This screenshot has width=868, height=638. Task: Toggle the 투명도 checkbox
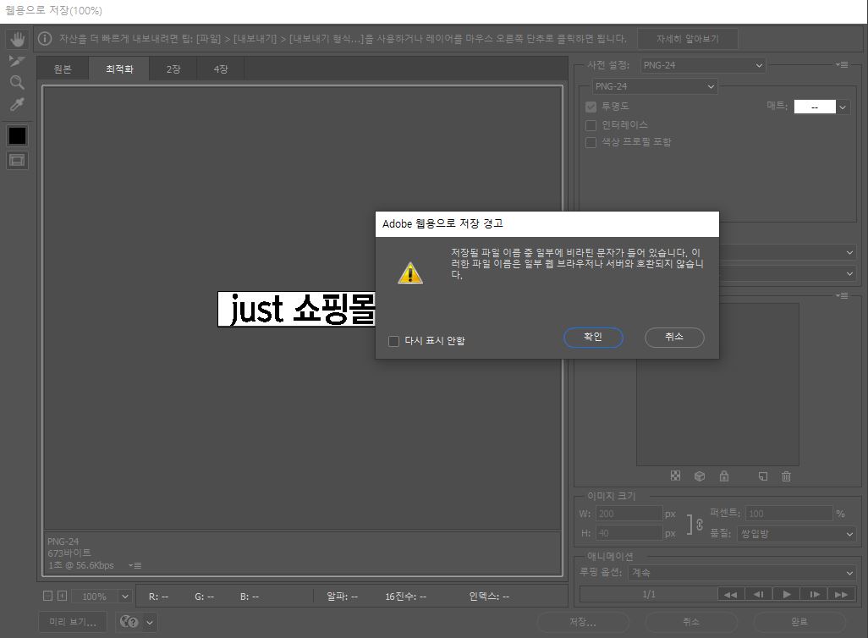click(591, 107)
